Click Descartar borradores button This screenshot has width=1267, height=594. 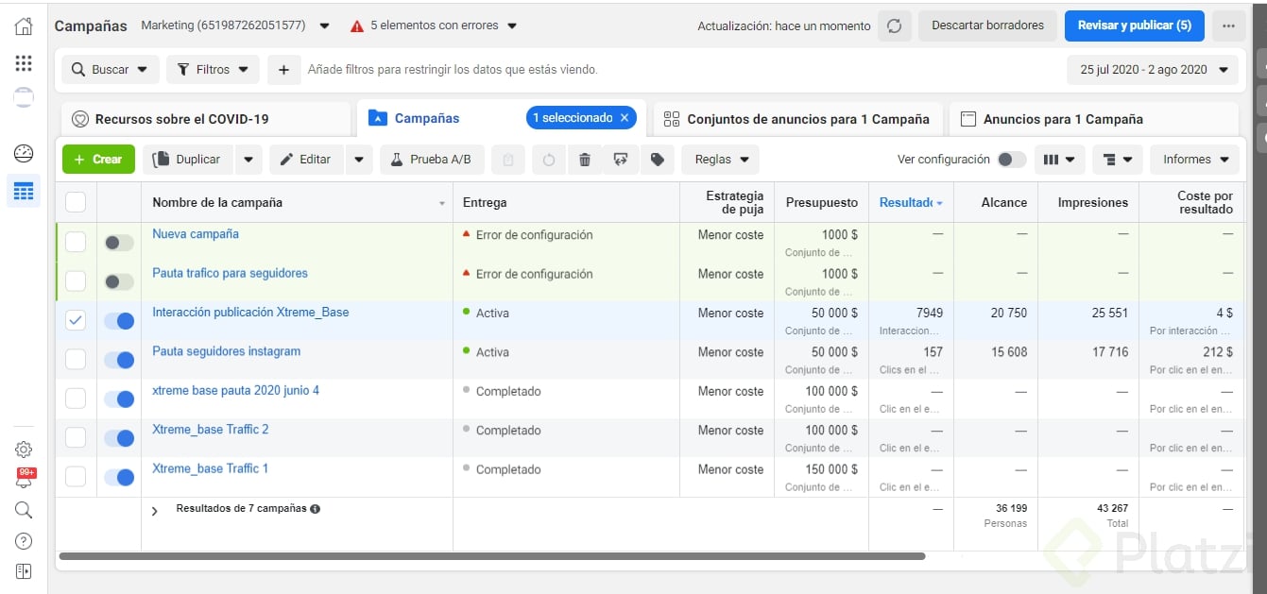pyautogui.click(x=987, y=25)
